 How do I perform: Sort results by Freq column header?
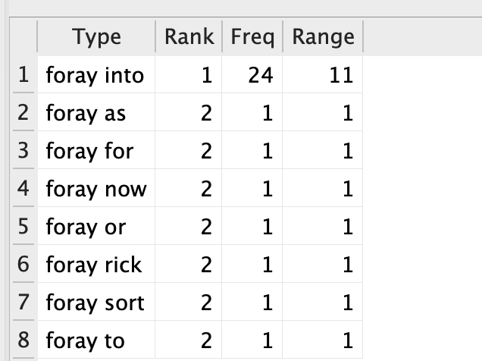(x=252, y=37)
